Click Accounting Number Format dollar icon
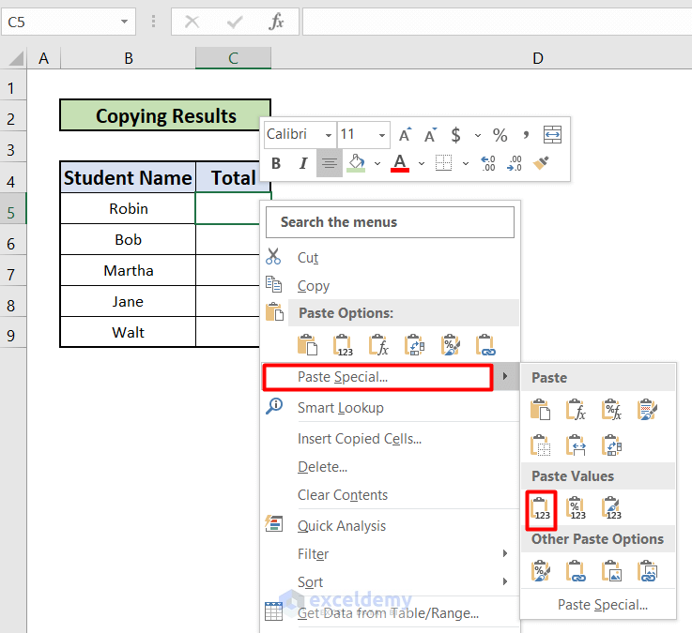 (x=455, y=135)
